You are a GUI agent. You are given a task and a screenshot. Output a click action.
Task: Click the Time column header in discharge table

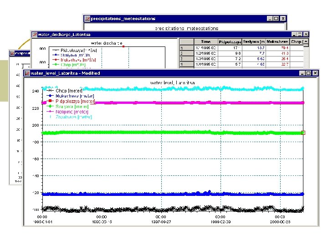click(x=206, y=41)
